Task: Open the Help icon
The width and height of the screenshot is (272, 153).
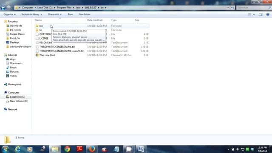Action: click(x=268, y=14)
